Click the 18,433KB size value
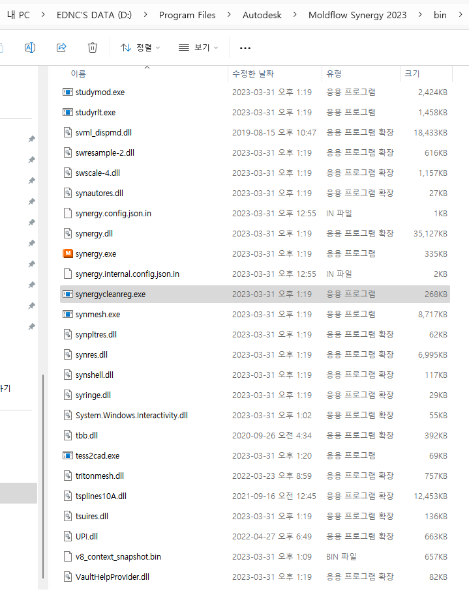 (x=431, y=132)
